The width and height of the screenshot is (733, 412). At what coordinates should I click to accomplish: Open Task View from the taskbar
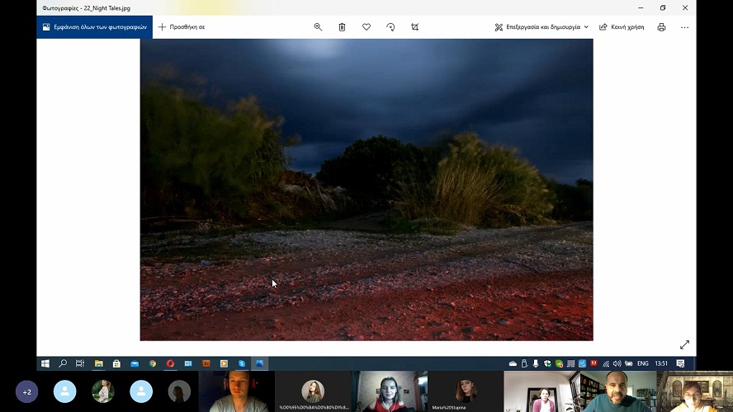[80, 363]
